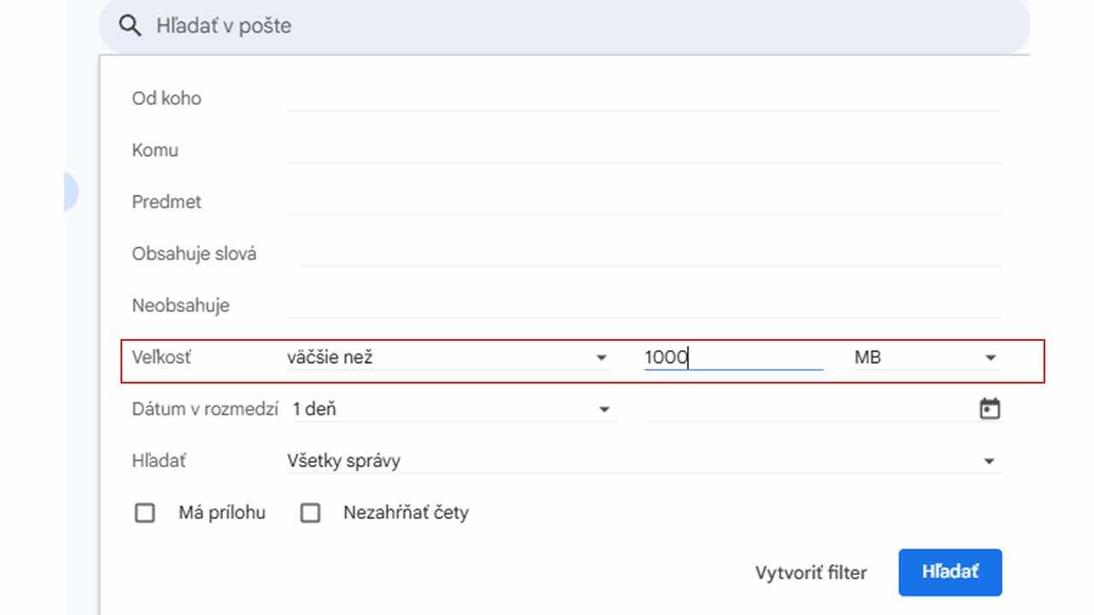Screen dimensions: 1094x615
Task: Open the MB size unit dropdown
Action: tap(926, 357)
